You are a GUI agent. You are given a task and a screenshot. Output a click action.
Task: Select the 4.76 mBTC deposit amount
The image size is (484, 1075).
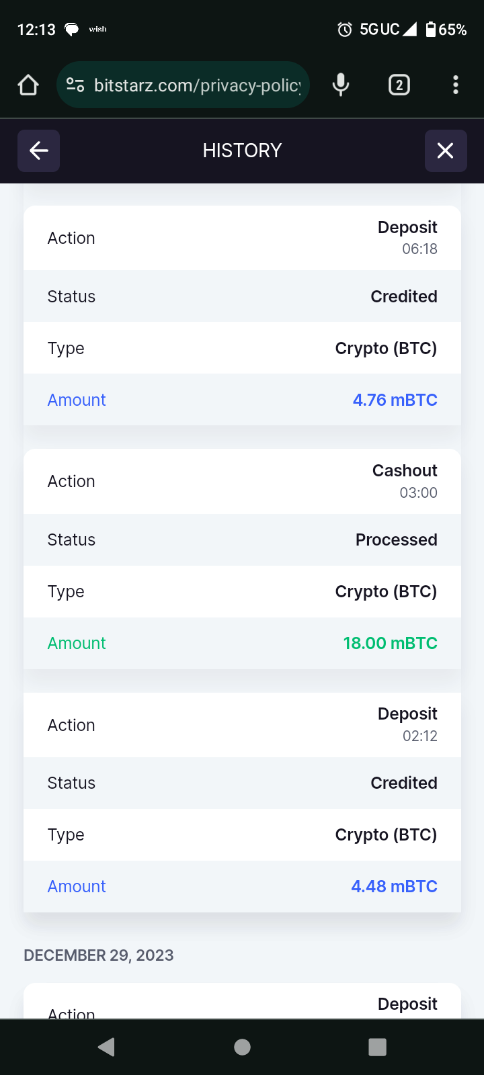(x=395, y=400)
